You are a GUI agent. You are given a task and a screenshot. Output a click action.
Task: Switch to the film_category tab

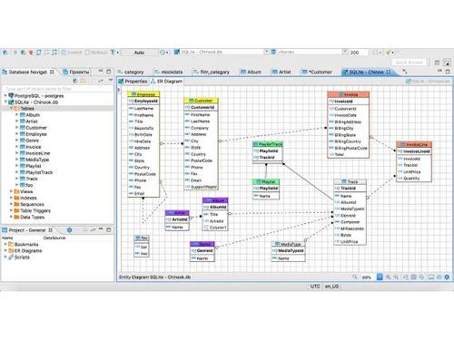212,72
